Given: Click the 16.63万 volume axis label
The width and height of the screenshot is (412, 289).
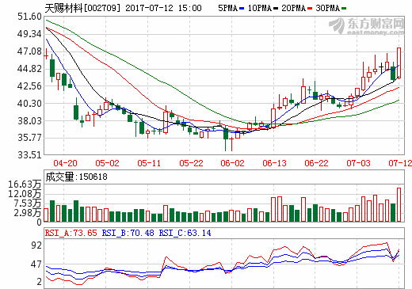Looking at the screenshot, I should (25, 184).
